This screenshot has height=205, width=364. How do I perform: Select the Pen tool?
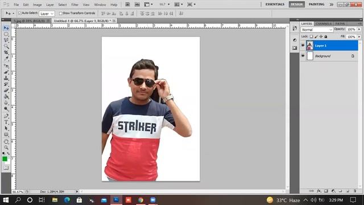(6, 116)
